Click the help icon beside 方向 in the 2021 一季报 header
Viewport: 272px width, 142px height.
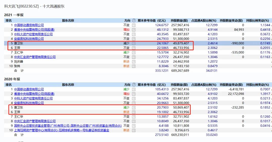tap(134, 21)
